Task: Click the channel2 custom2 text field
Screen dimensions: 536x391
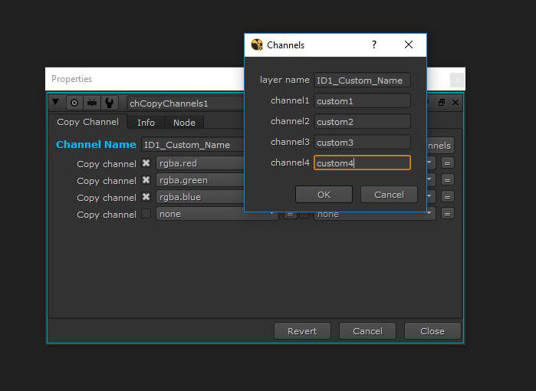Action: [x=362, y=121]
